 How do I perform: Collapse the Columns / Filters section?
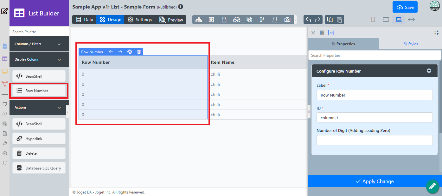point(59,44)
